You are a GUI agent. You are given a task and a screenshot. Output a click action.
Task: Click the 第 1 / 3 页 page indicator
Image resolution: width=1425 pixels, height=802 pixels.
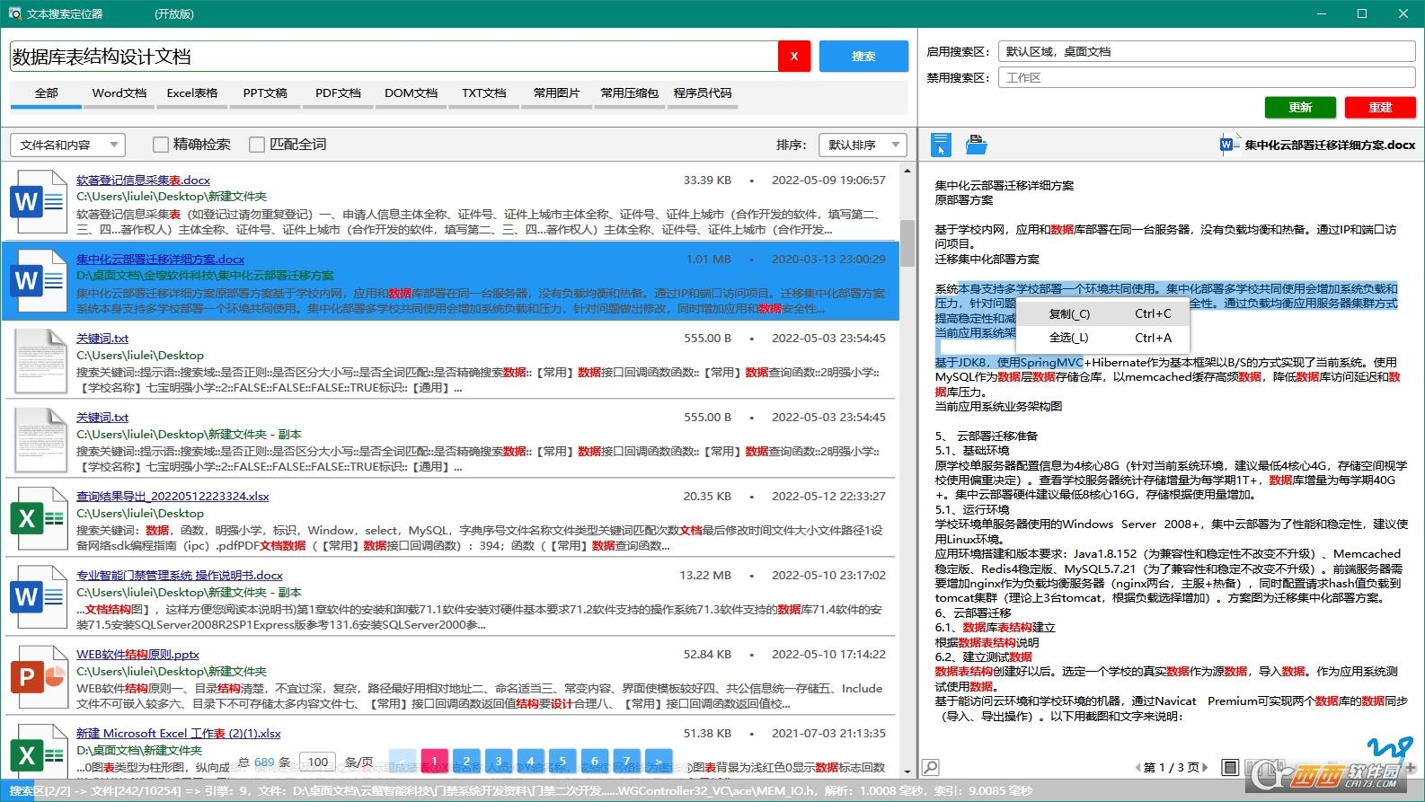[x=1172, y=767]
